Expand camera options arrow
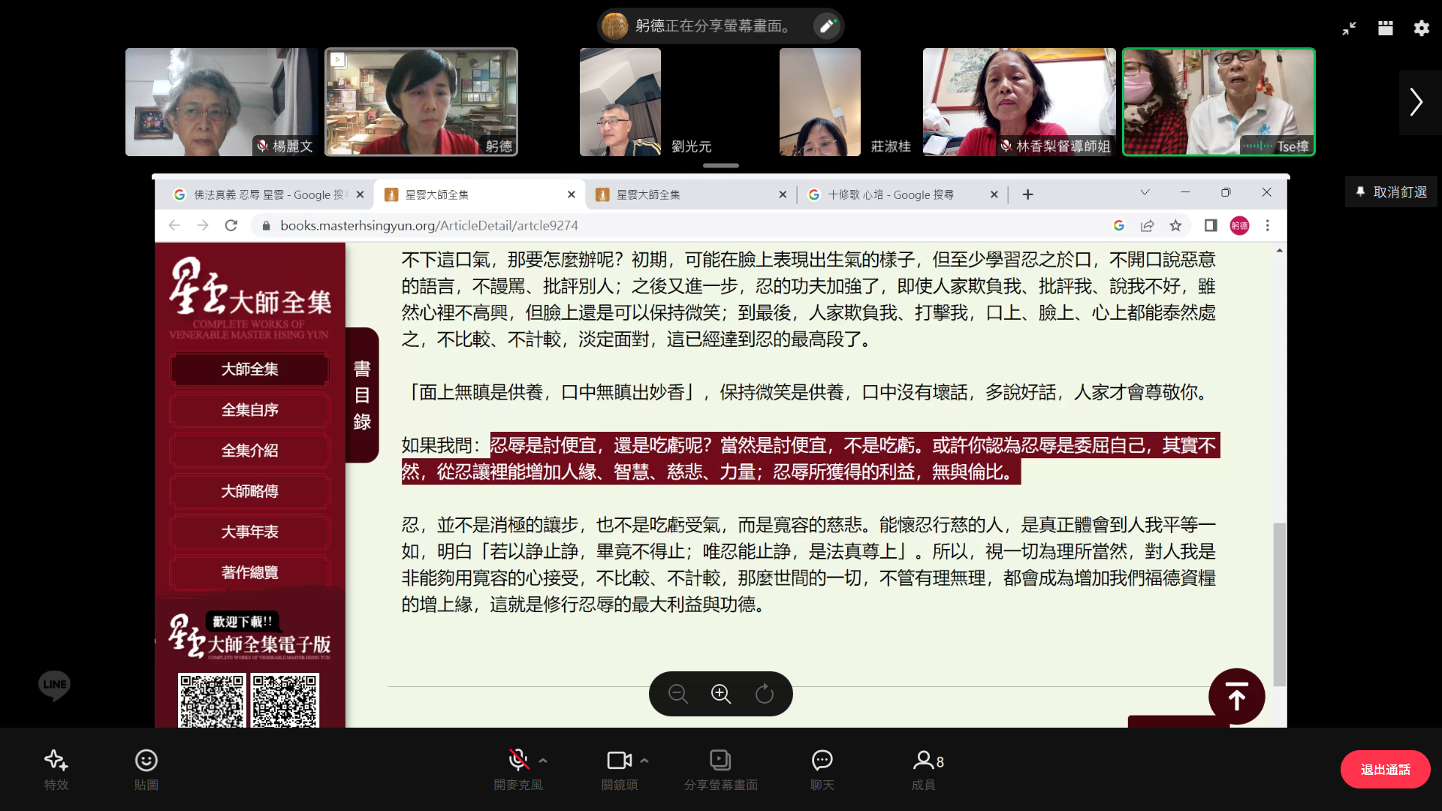The image size is (1442, 811). [x=644, y=761]
